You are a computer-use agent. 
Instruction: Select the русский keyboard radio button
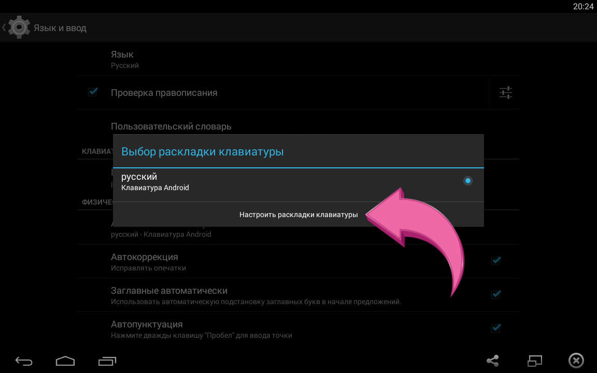(467, 181)
